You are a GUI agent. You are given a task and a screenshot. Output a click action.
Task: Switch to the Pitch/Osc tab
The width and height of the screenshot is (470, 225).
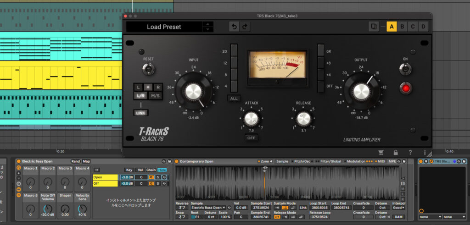(x=301, y=161)
